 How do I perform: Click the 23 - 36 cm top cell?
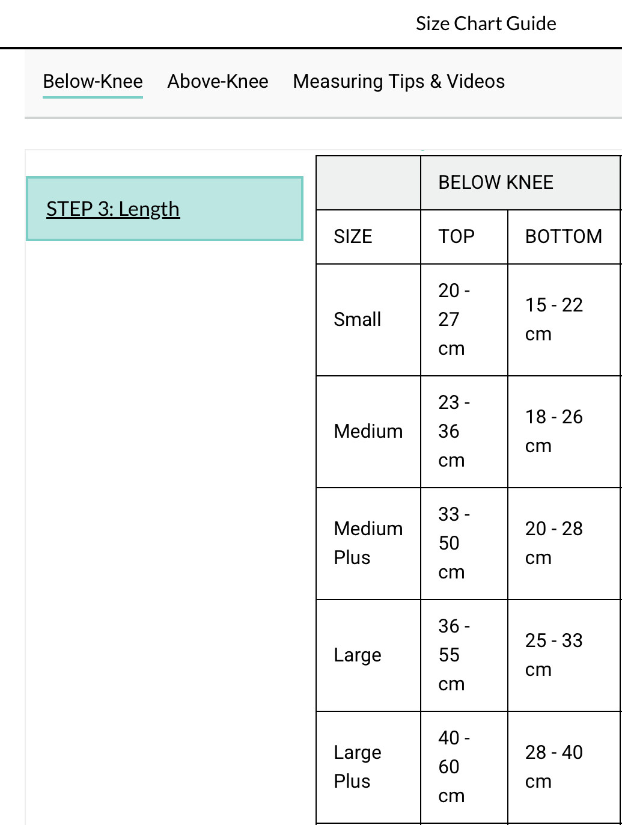pyautogui.click(x=454, y=431)
